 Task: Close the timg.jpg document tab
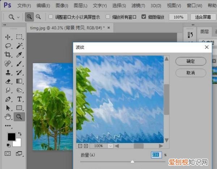point(109,28)
